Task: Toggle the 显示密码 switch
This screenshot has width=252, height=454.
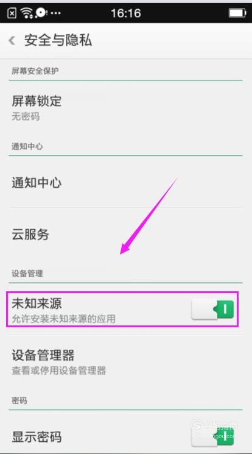Action: pyautogui.click(x=212, y=436)
